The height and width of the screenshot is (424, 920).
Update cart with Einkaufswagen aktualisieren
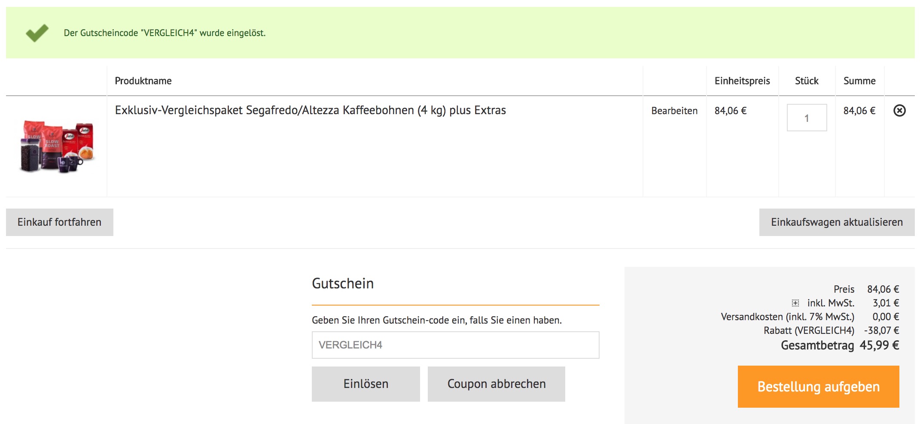836,222
